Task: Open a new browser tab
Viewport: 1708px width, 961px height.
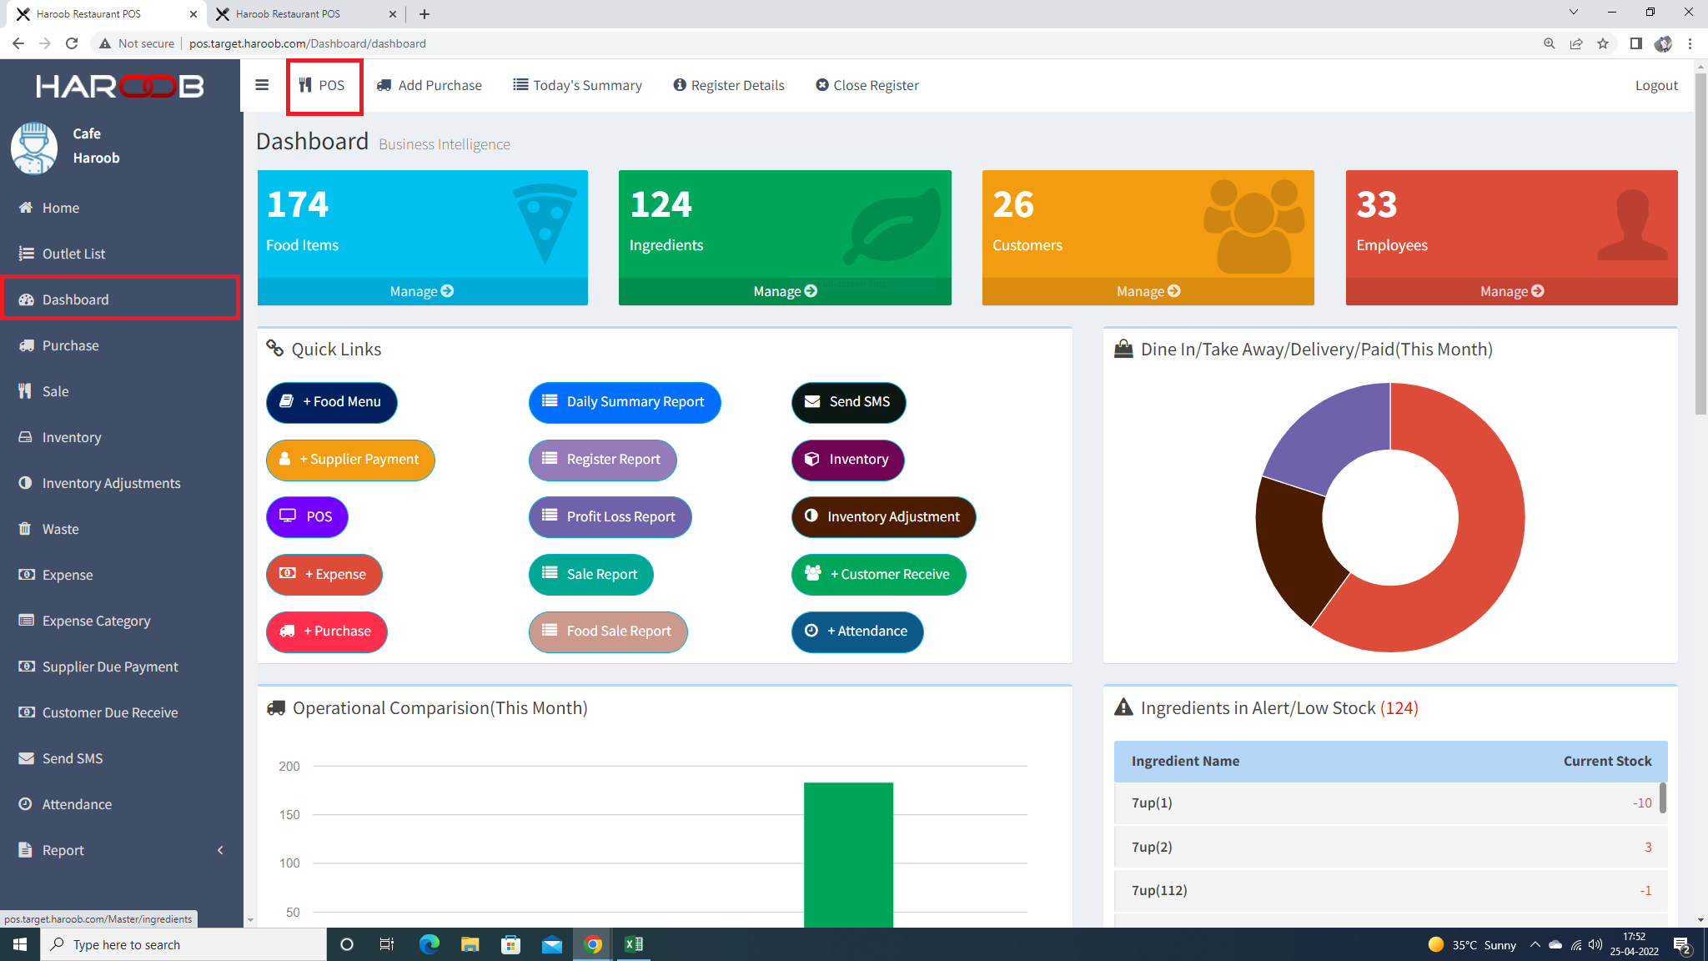Action: point(424,13)
